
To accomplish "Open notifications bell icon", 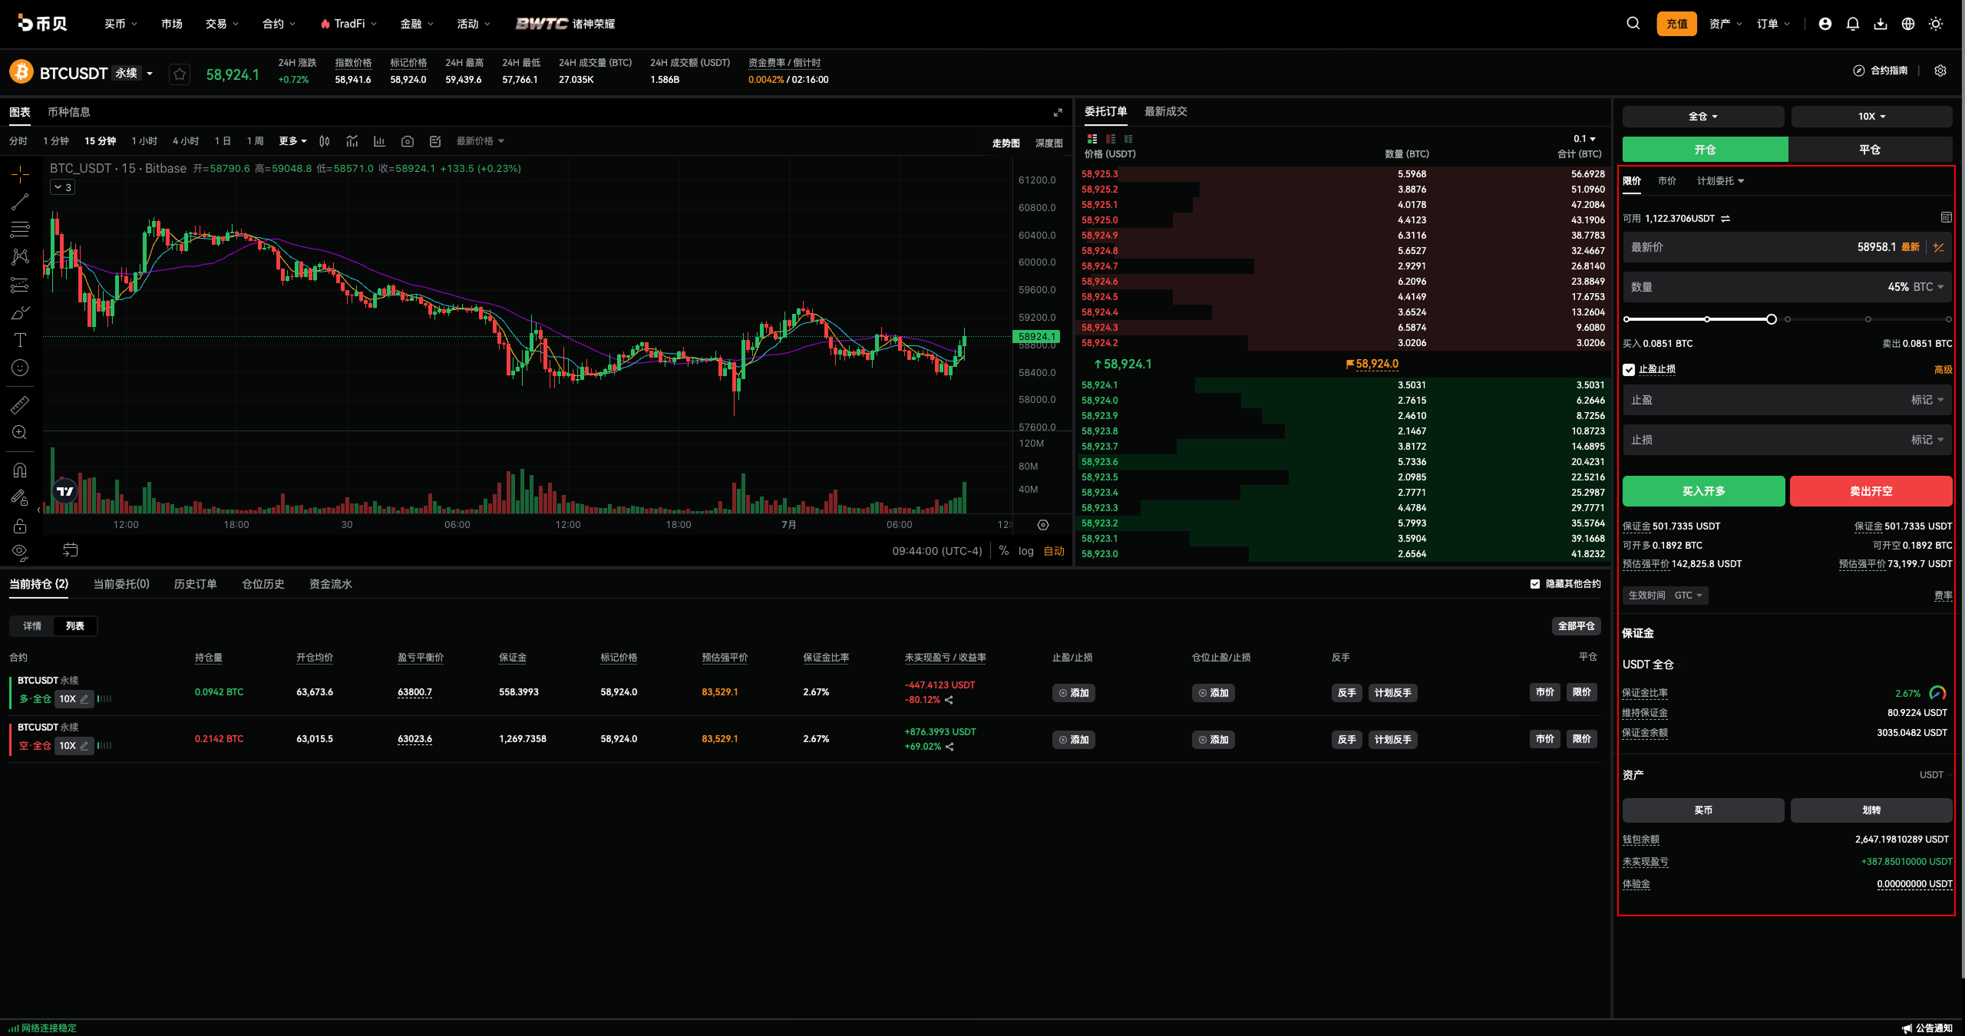I will point(1853,24).
